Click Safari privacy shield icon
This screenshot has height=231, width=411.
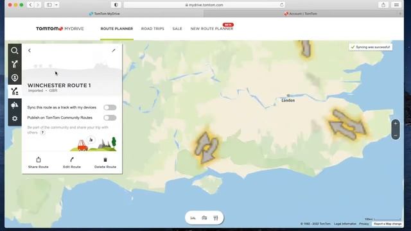[x=116, y=4]
